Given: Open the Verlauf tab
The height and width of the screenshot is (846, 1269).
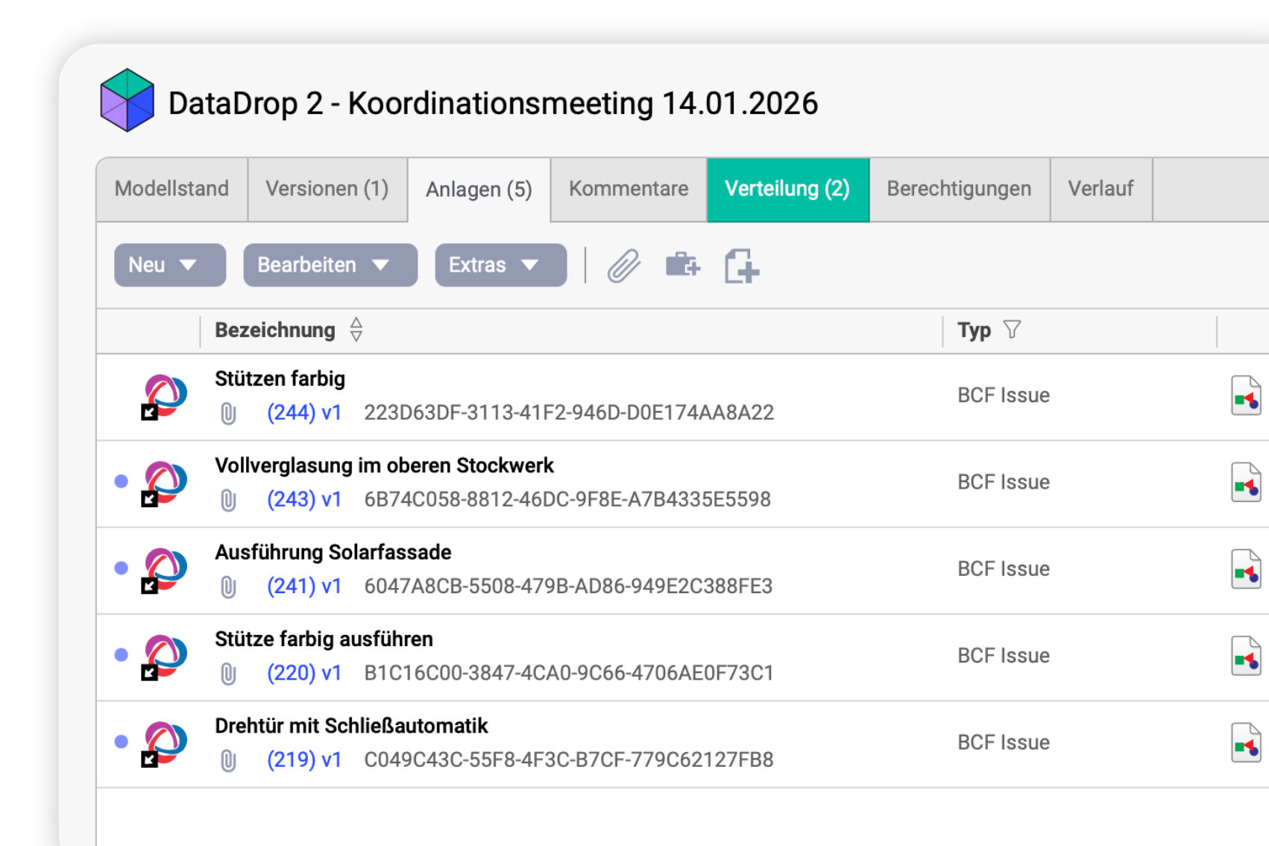Looking at the screenshot, I should (x=1101, y=189).
